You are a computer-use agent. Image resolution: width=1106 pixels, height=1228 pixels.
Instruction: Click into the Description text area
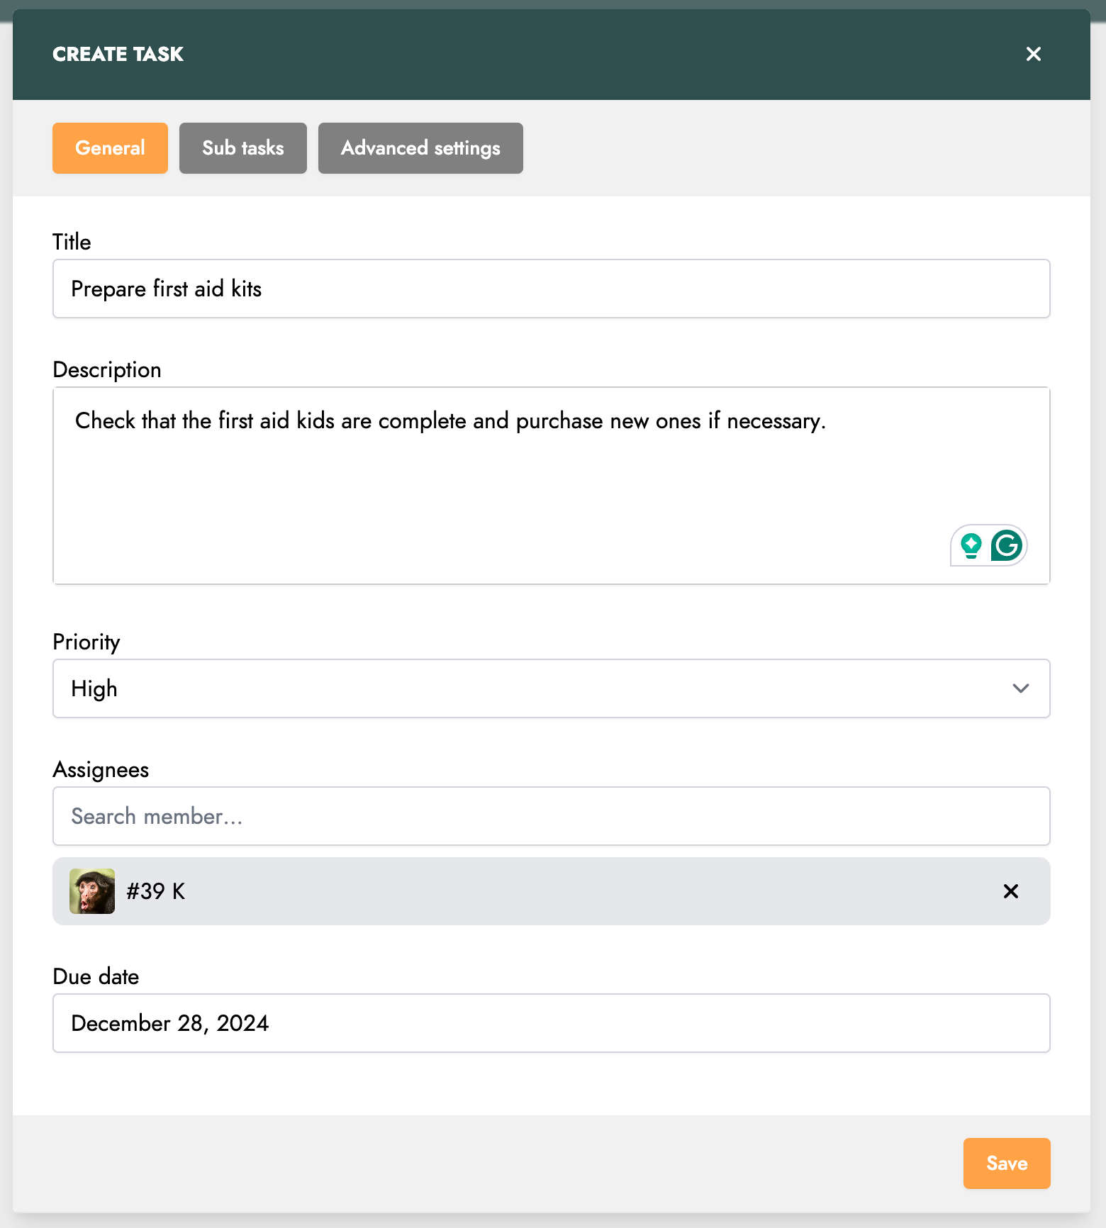pyautogui.click(x=552, y=486)
